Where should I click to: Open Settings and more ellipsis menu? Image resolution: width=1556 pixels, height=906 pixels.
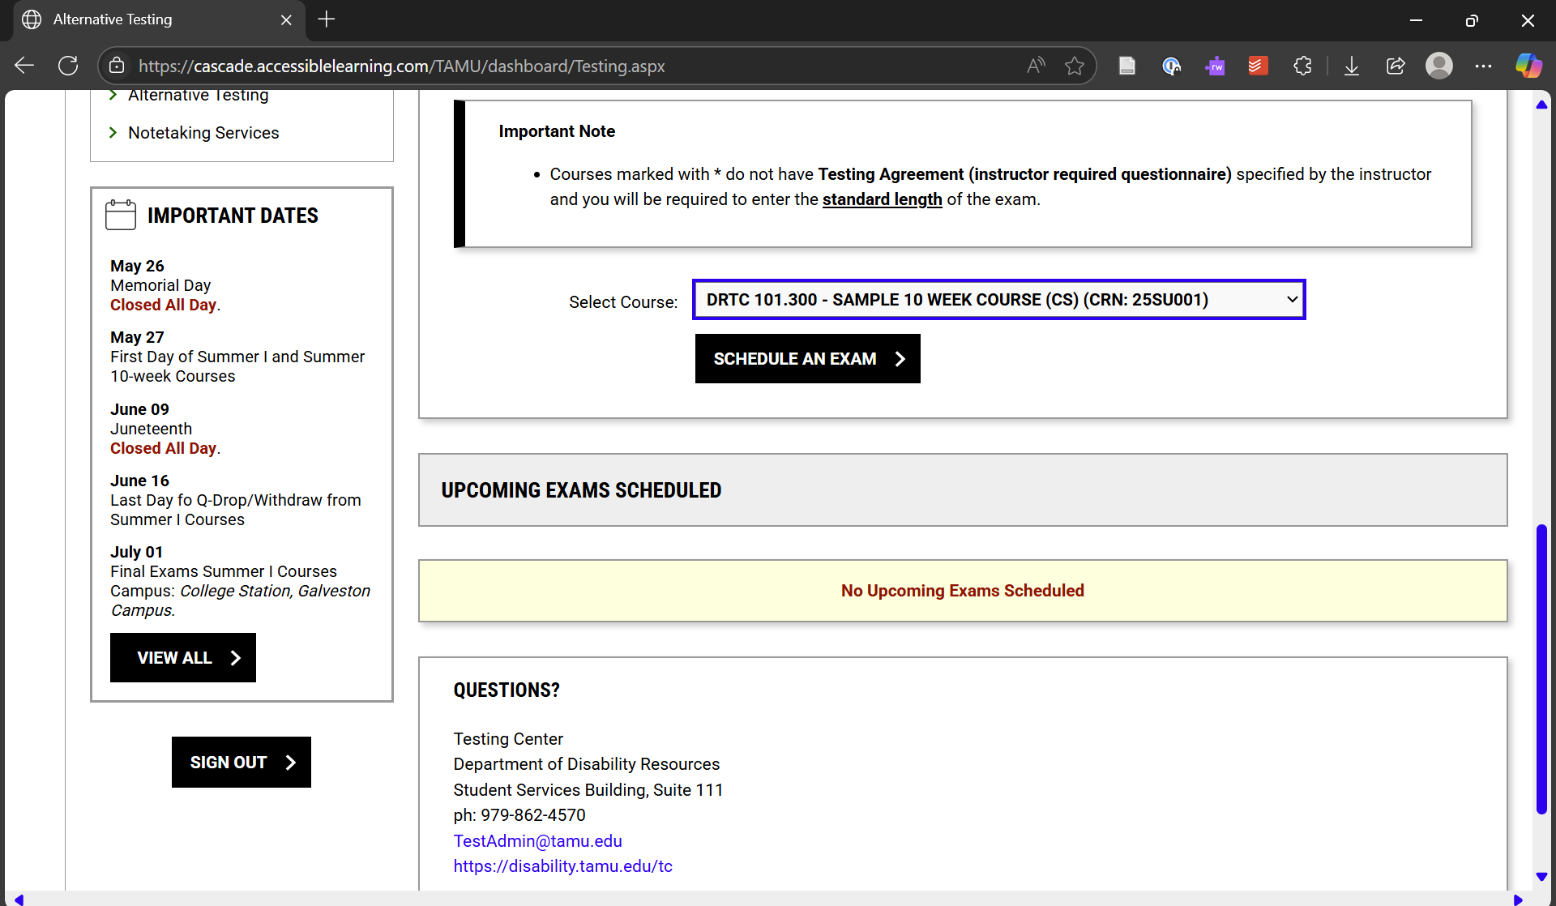click(1483, 66)
